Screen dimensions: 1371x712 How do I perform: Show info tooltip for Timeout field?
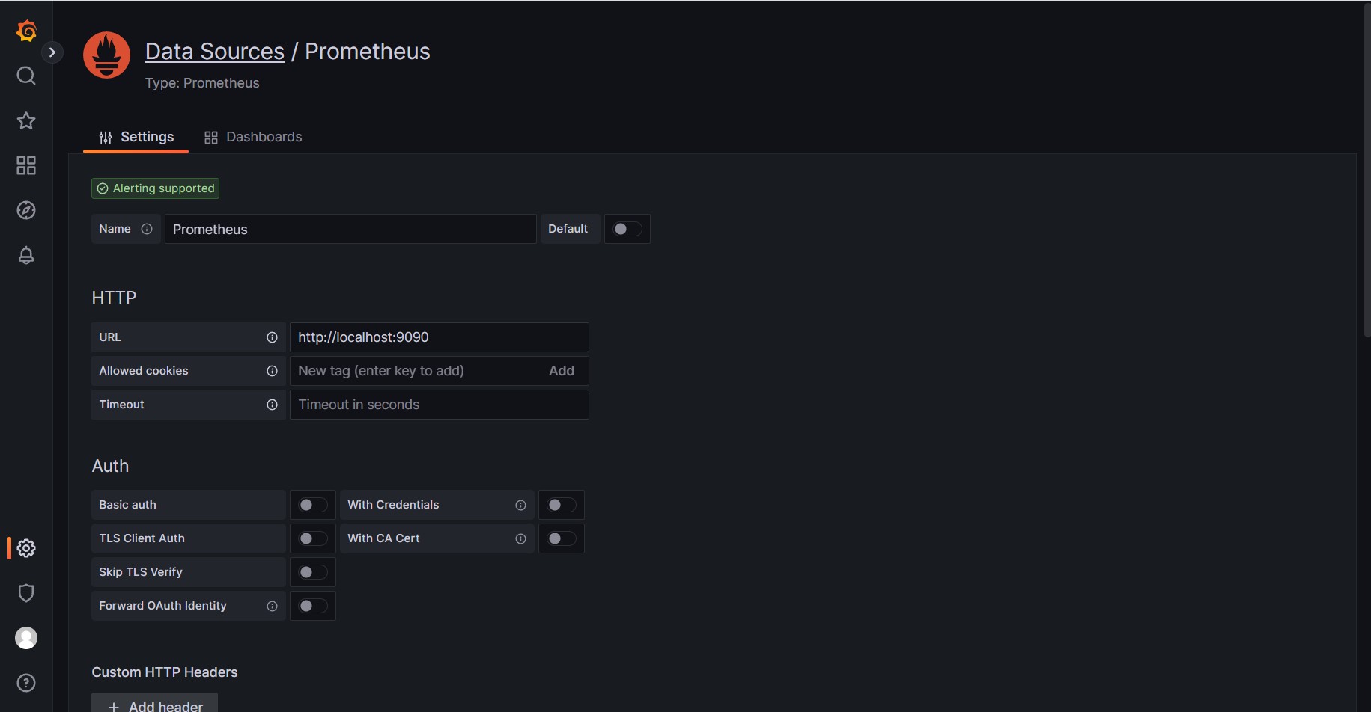coord(272,405)
